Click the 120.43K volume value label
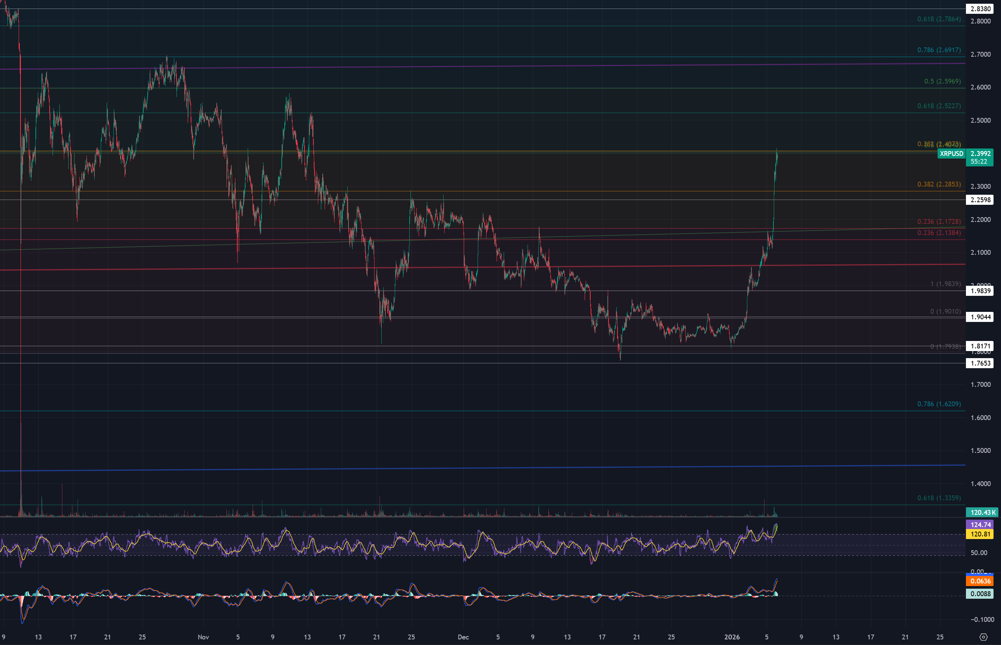This screenshot has height=645, width=1001. [x=982, y=512]
